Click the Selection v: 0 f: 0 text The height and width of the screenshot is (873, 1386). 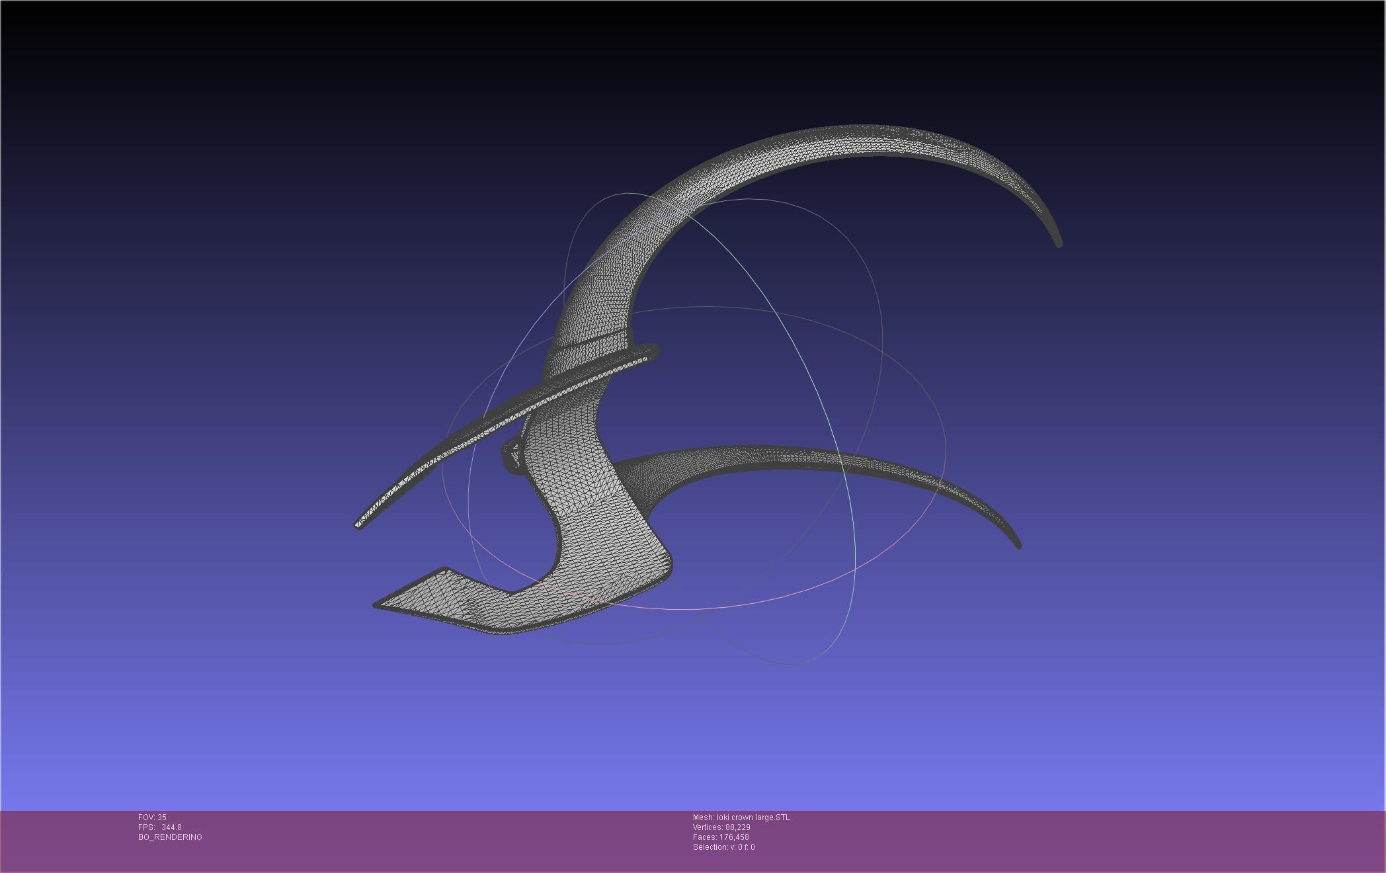click(x=723, y=847)
